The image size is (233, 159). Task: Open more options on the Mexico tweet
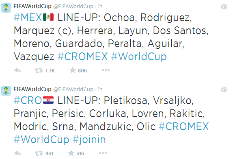106,70
